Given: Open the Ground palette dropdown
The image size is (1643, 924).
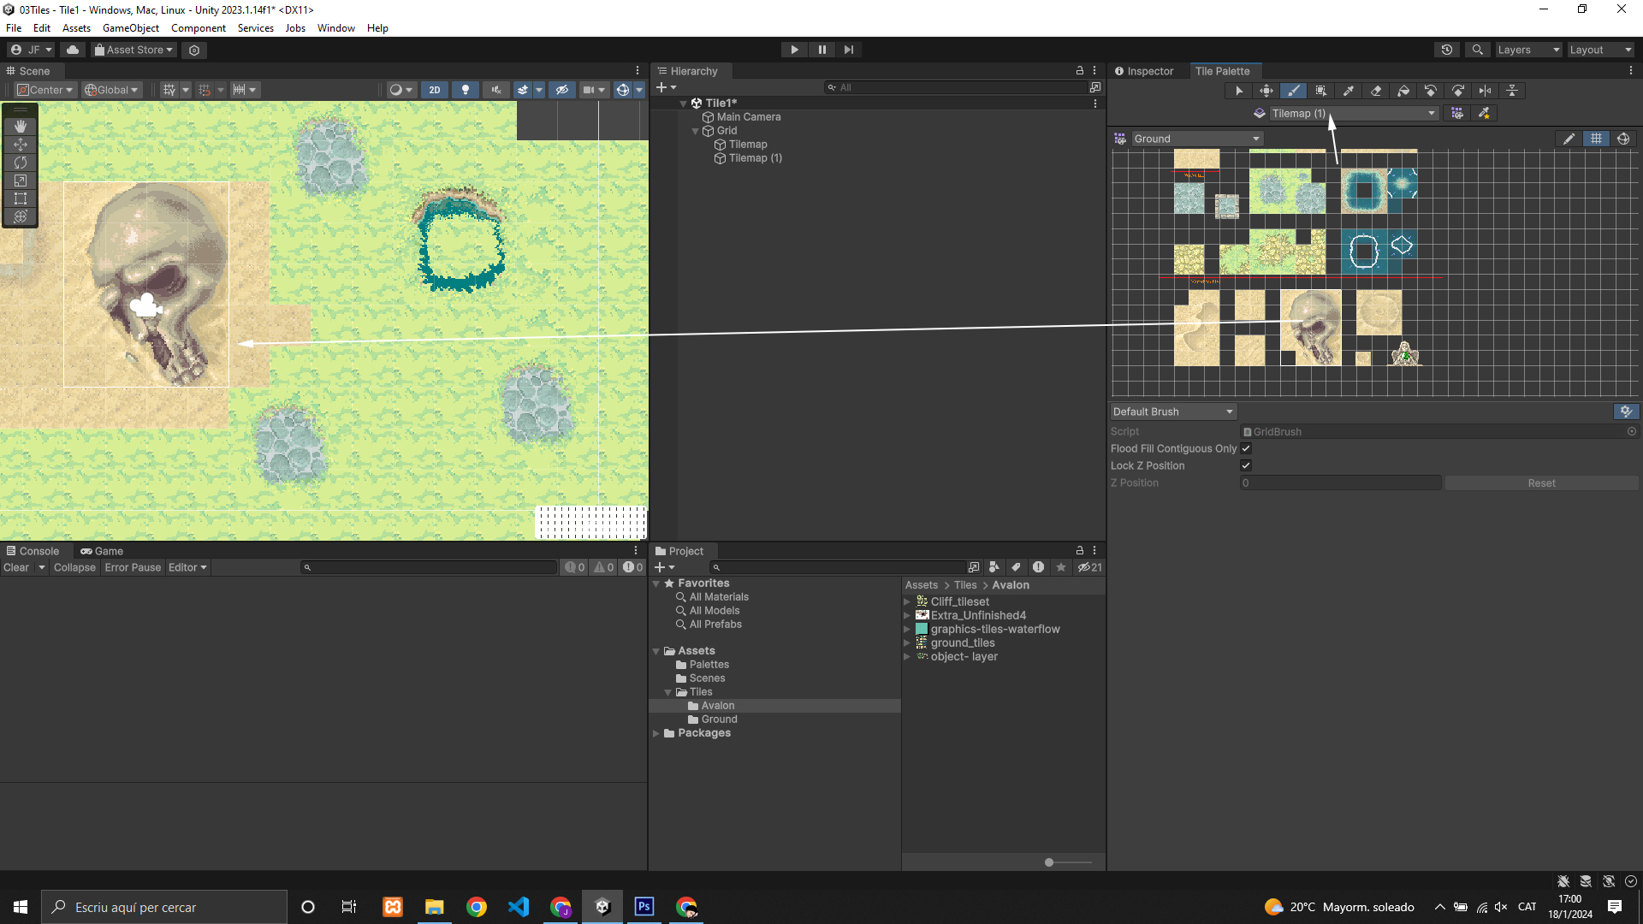Looking at the screenshot, I should click(x=1196, y=139).
